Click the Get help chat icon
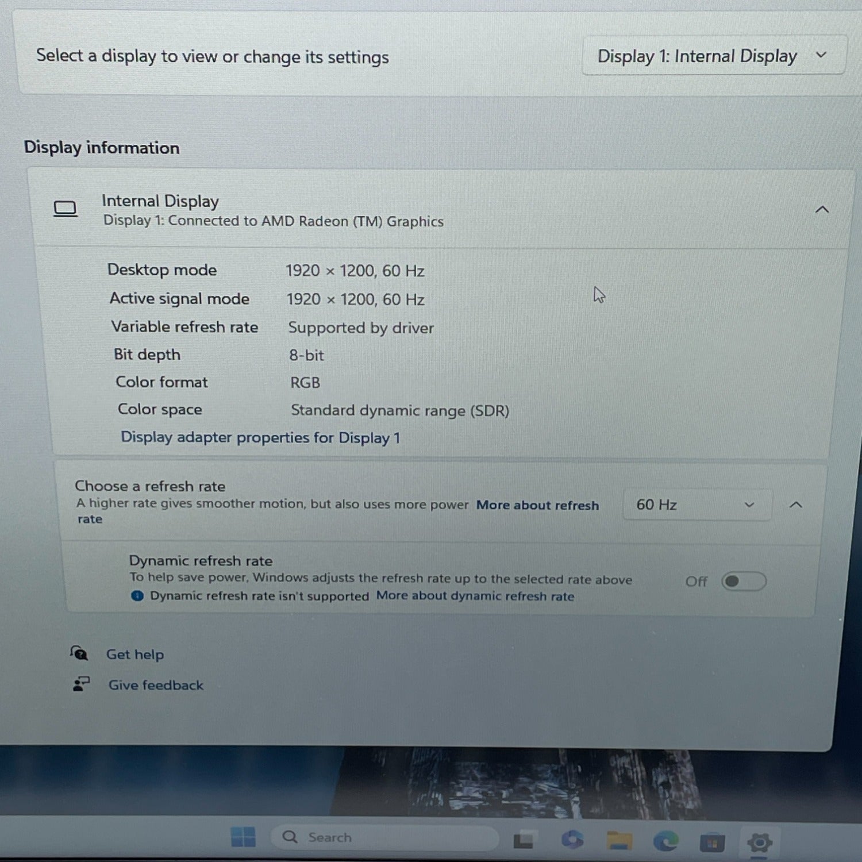The height and width of the screenshot is (862, 862). tap(79, 653)
